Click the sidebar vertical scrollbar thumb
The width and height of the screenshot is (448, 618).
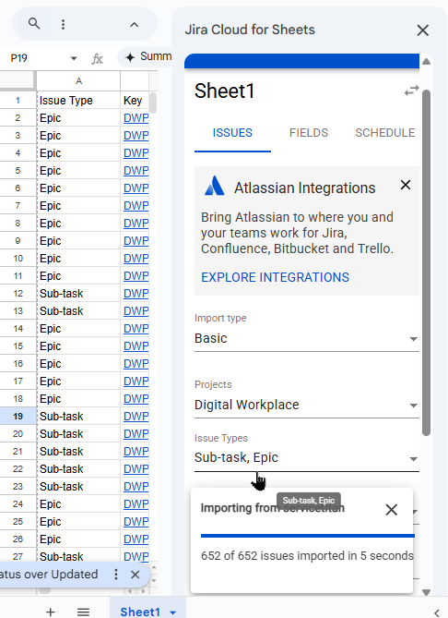coord(426,262)
